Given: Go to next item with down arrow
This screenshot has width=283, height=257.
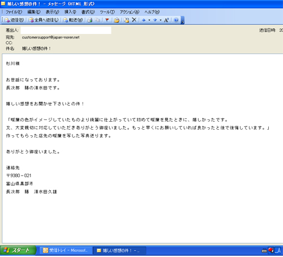Looking at the screenshot, I should click(155, 20).
